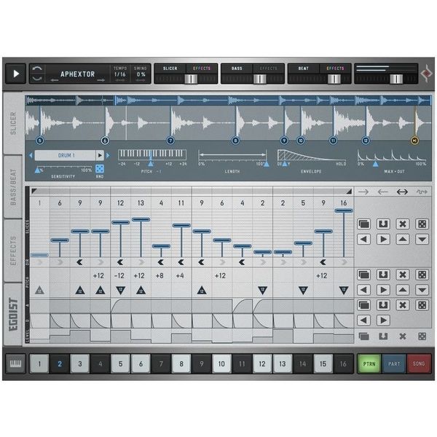Shift the envelope row right with arrow icon
The height and width of the screenshot is (437, 437).
pos(383,320)
